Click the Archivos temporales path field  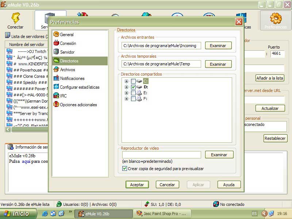[x=161, y=64]
